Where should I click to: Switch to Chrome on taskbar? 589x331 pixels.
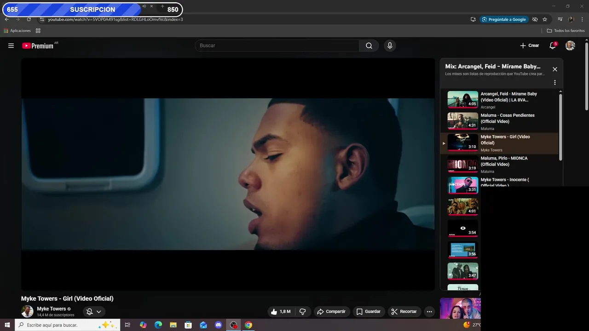pos(248,325)
